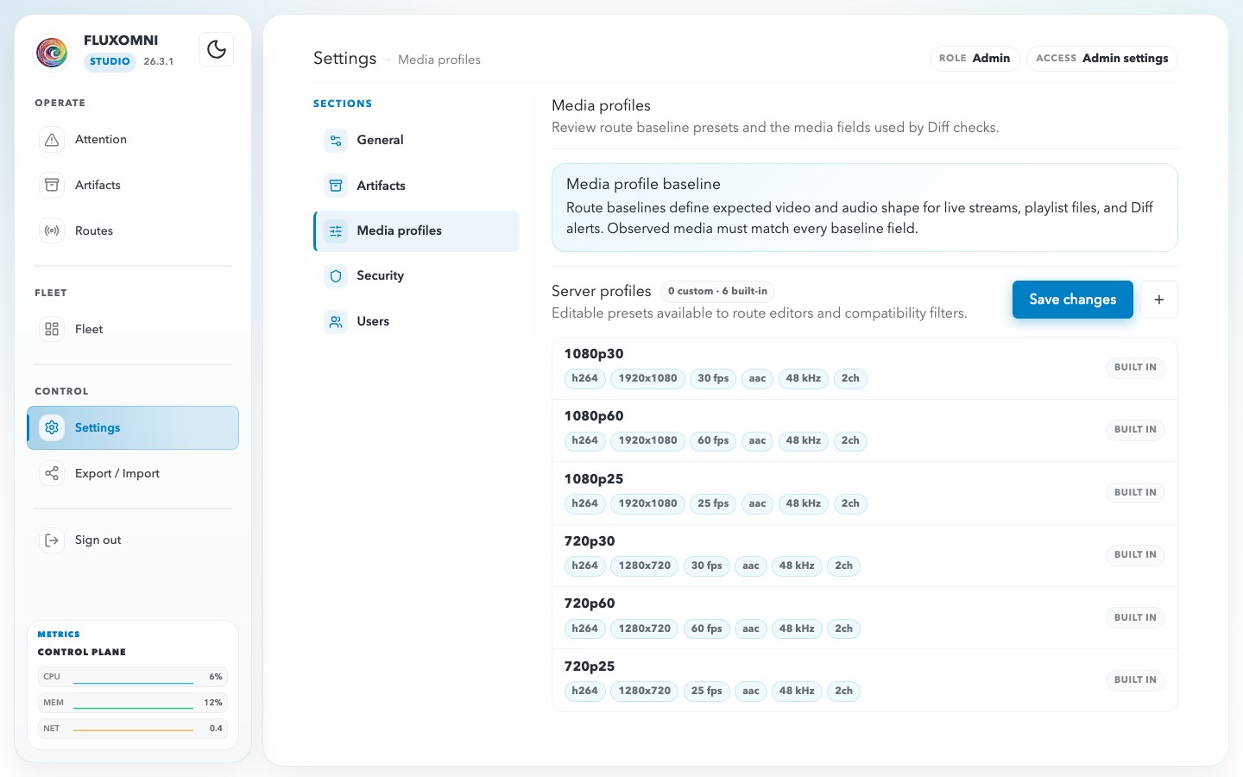
Task: Click the MEM usage bar
Action: pos(133,703)
